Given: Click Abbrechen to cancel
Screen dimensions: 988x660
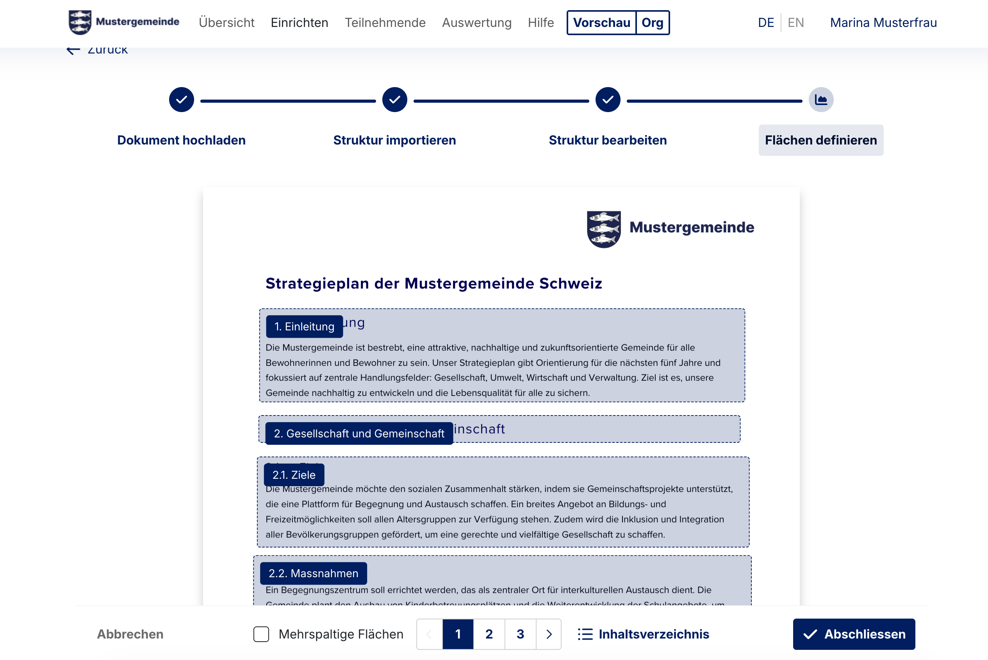Looking at the screenshot, I should click(x=130, y=634).
